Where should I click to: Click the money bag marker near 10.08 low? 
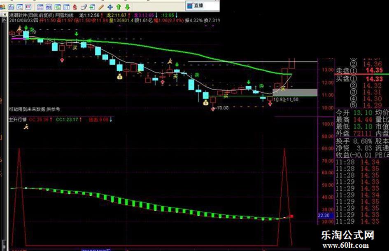pos(206,102)
